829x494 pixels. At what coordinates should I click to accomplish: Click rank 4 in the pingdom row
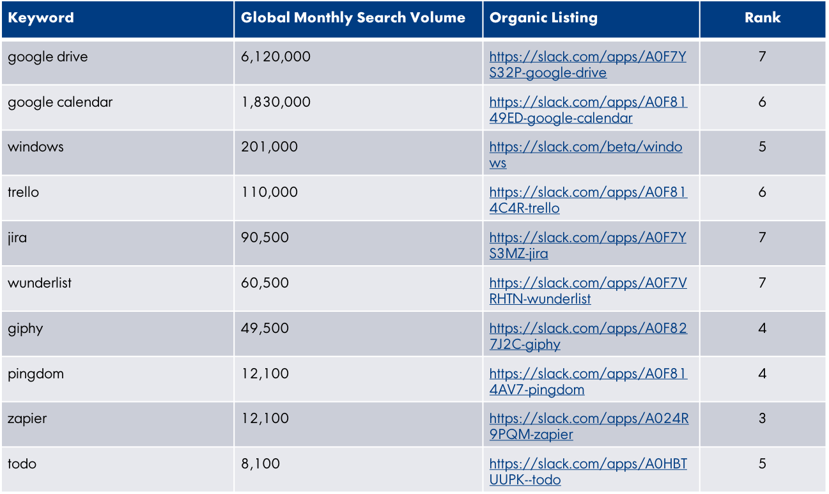pos(762,374)
